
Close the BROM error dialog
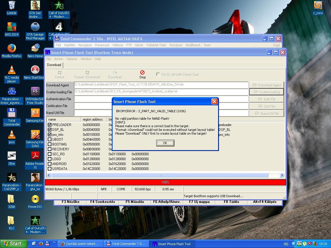214,102
